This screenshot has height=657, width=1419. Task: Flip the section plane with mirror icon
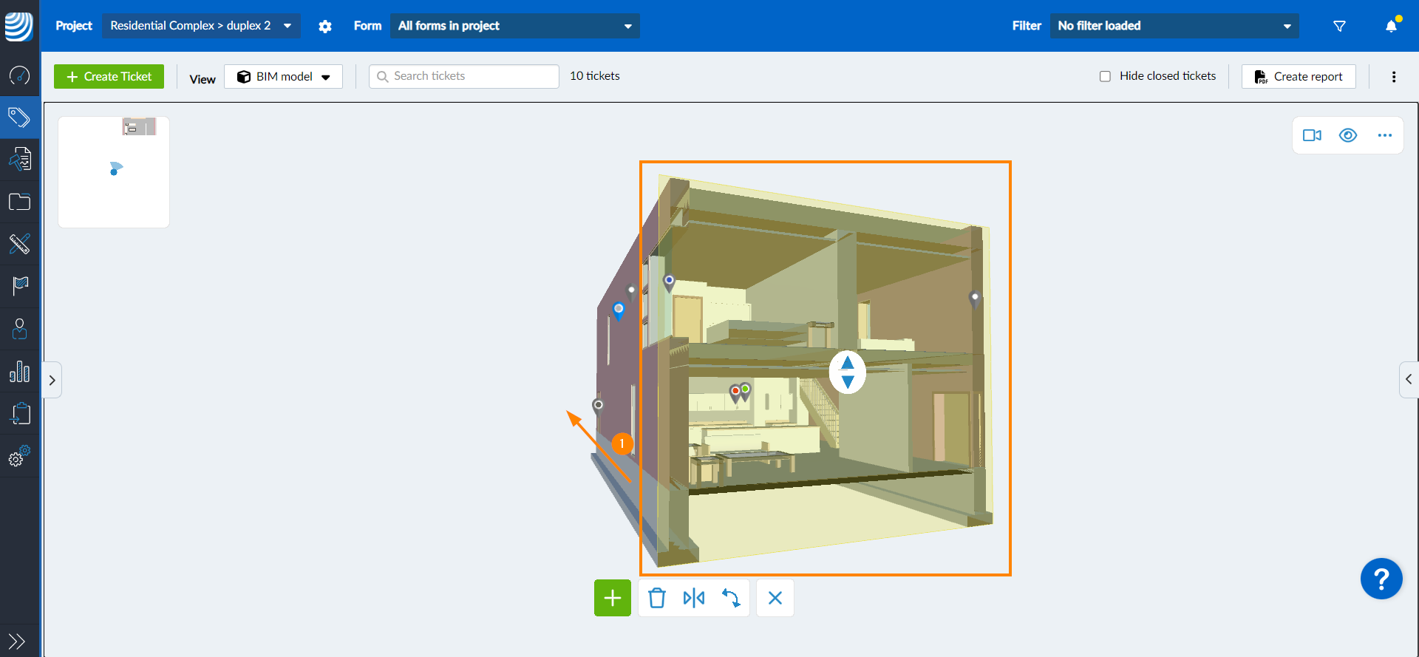693,598
